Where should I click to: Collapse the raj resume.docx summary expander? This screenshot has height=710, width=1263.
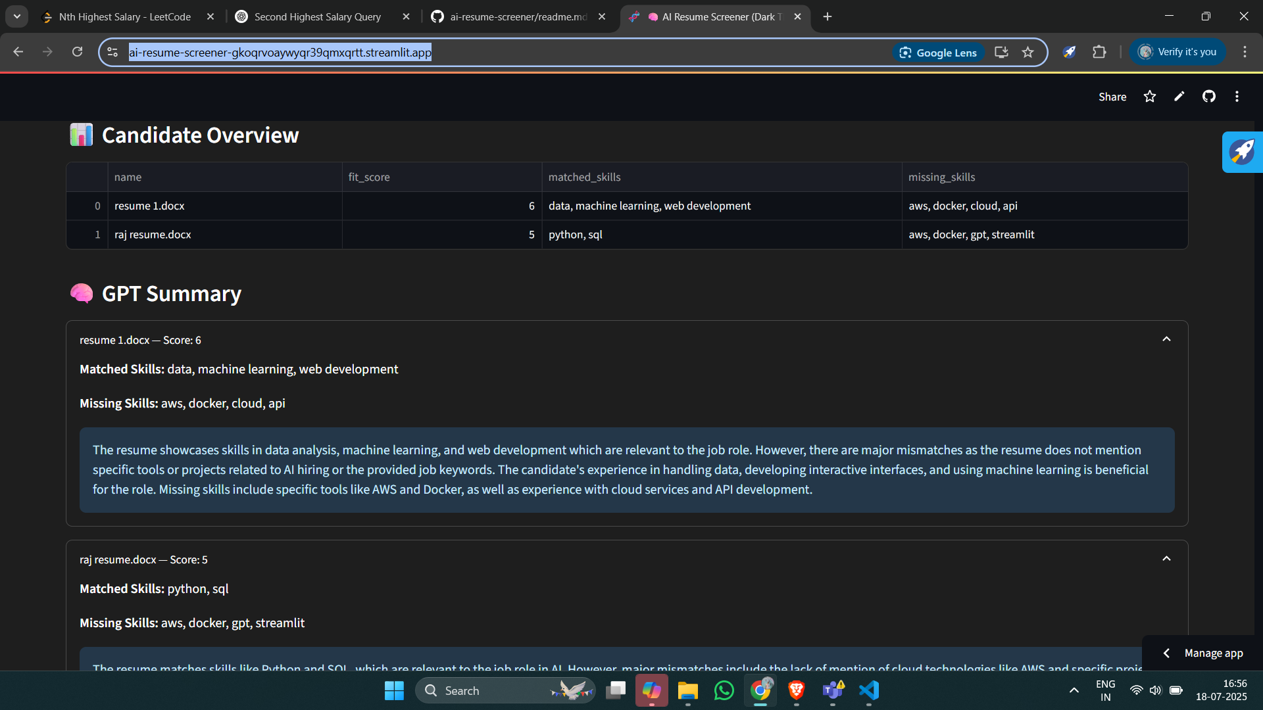pos(1166,559)
